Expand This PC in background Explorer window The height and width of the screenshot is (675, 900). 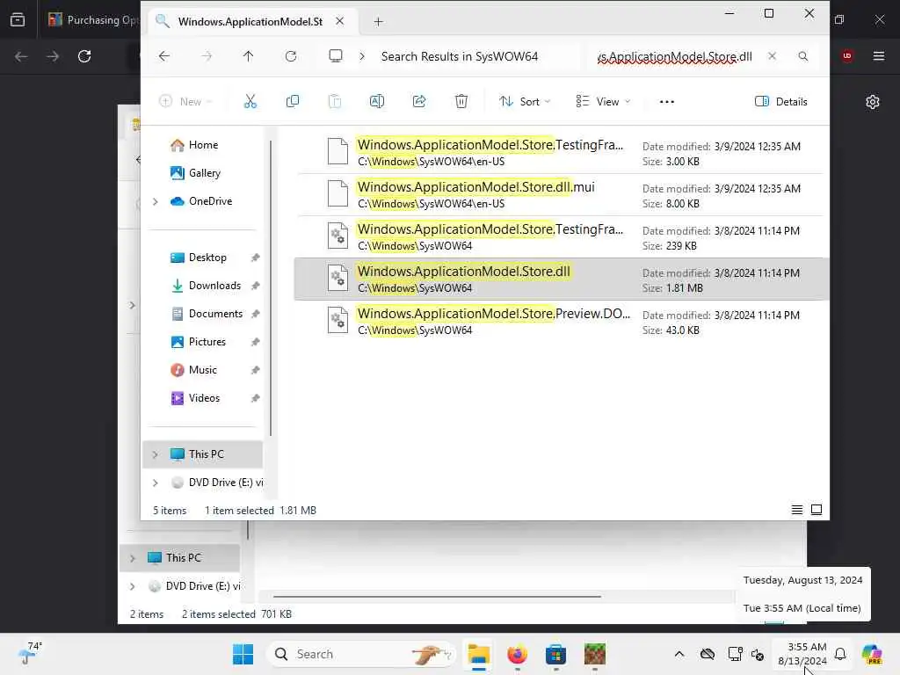click(x=132, y=558)
